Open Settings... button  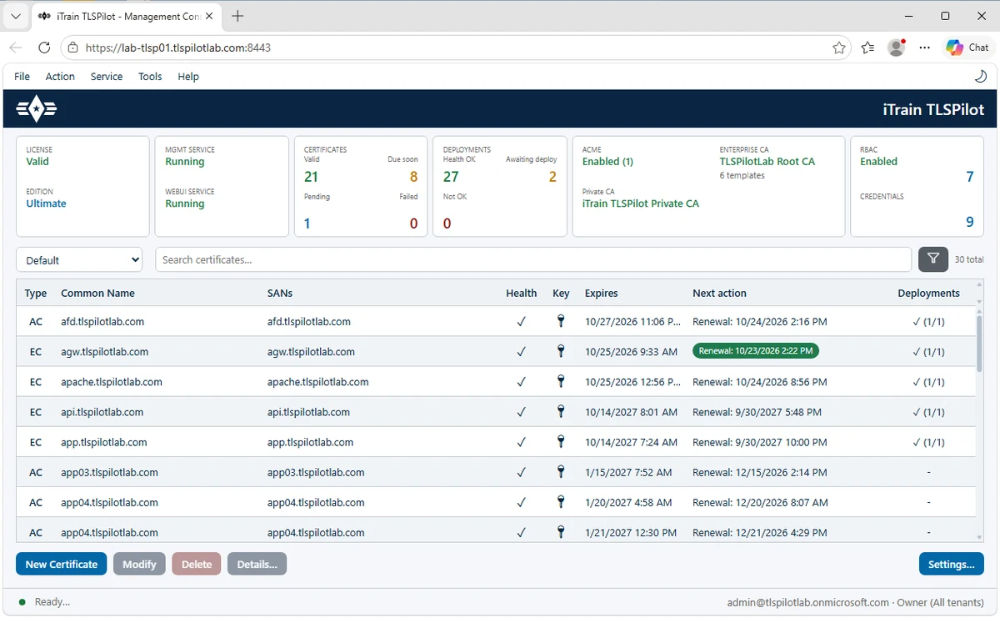click(x=951, y=564)
